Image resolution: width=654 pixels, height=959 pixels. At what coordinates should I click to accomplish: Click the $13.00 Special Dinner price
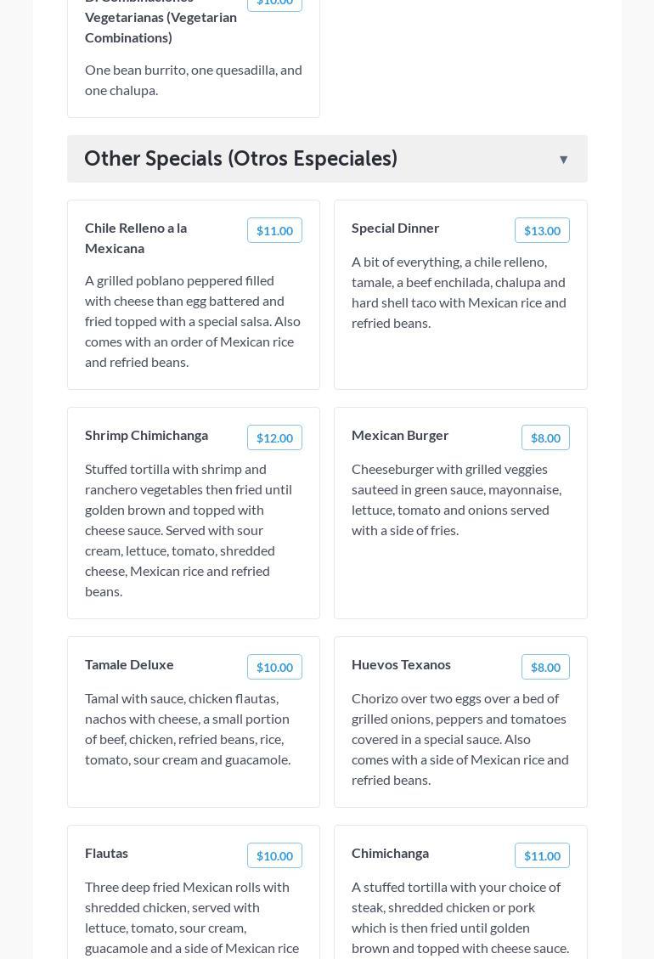coord(542,231)
